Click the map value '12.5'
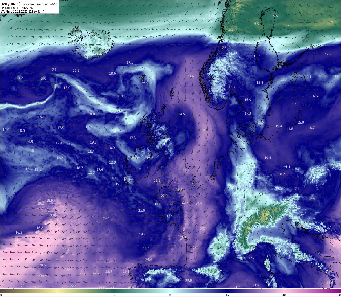The image size is (341, 297). pos(42,79)
